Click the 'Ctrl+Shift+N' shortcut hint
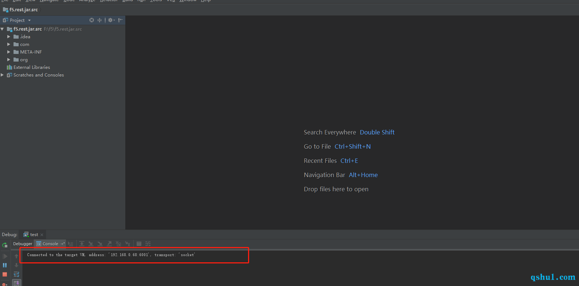 [353, 146]
